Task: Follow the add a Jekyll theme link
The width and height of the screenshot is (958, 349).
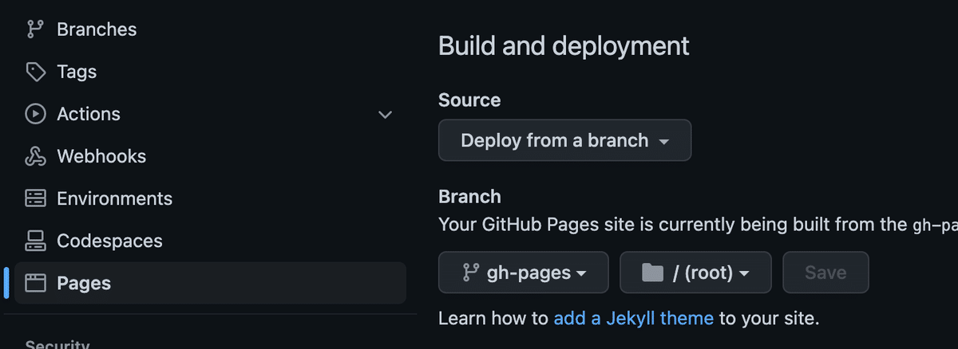Action: [x=634, y=319]
